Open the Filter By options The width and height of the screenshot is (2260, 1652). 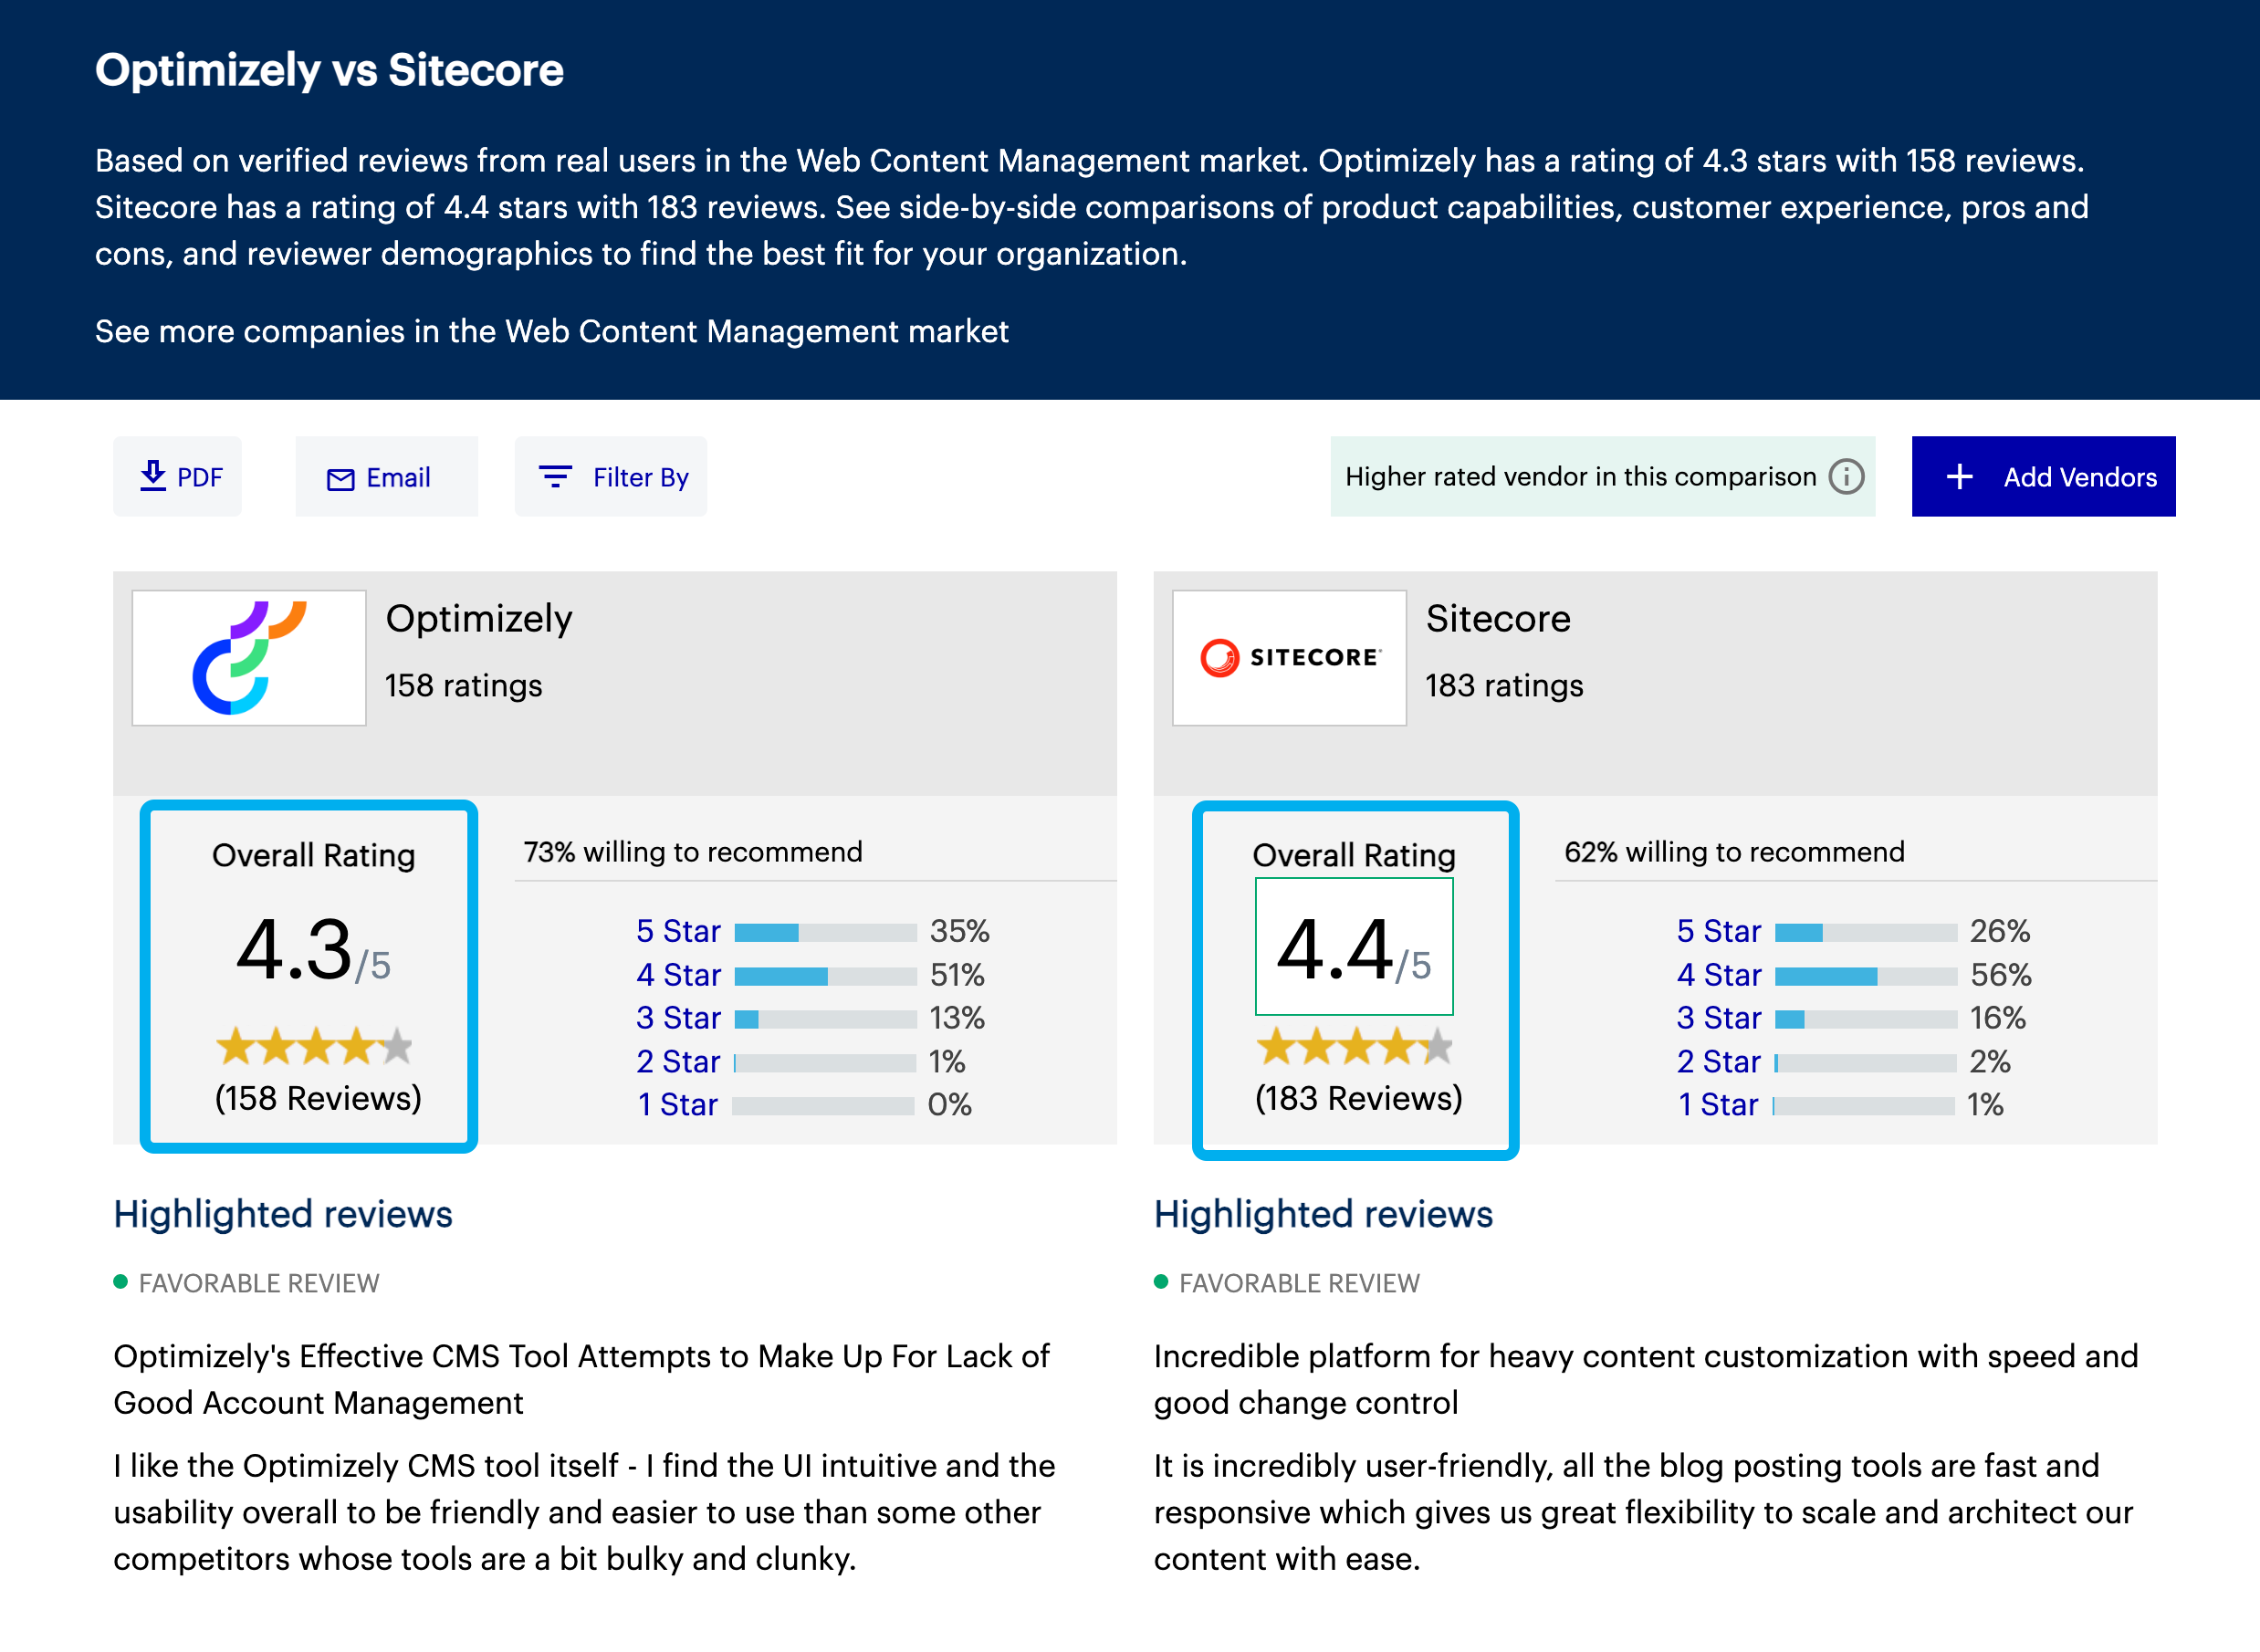610,477
